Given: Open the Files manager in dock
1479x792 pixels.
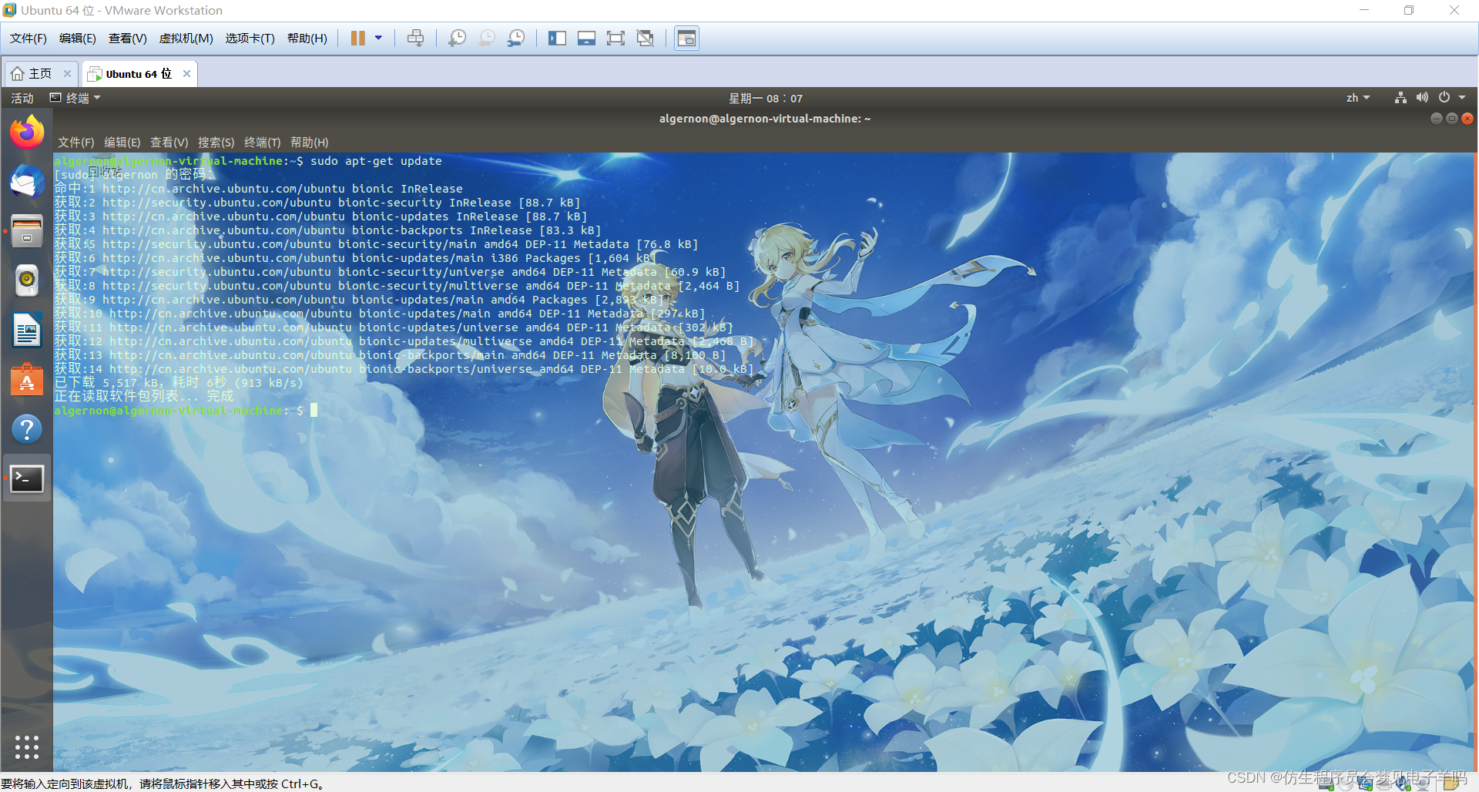Looking at the screenshot, I should pos(27,231).
